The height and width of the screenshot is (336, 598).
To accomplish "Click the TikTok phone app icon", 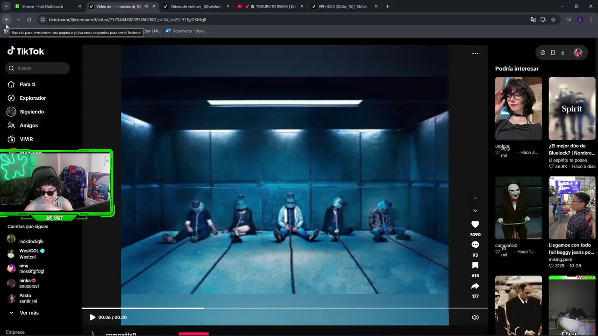I will tap(553, 53).
